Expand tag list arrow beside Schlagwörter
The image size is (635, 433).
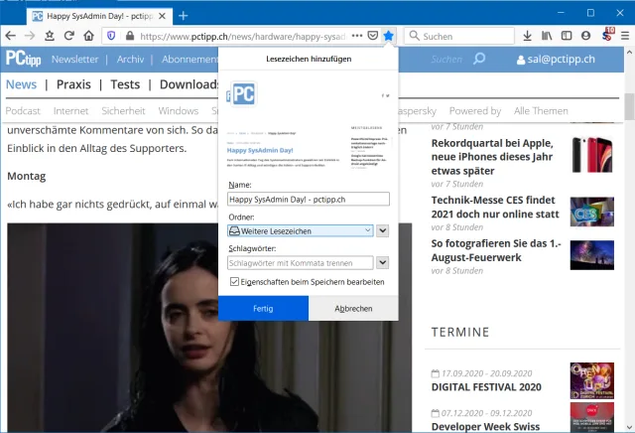tap(383, 263)
